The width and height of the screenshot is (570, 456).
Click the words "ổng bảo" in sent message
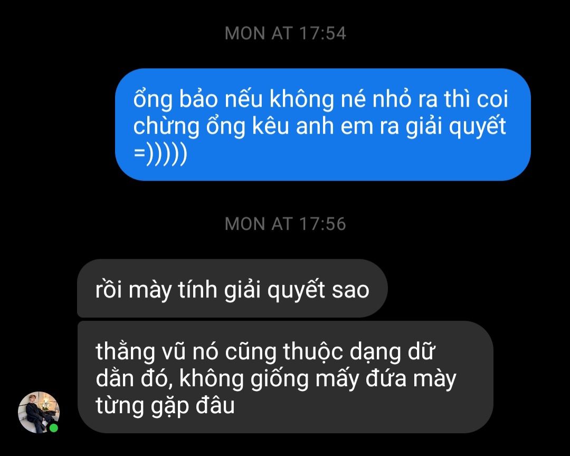point(176,99)
